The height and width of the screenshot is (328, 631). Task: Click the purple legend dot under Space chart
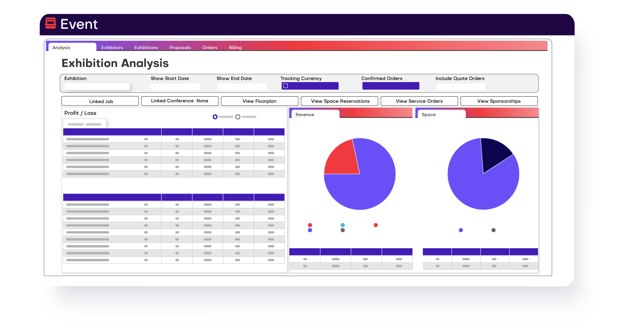pyautogui.click(x=461, y=230)
